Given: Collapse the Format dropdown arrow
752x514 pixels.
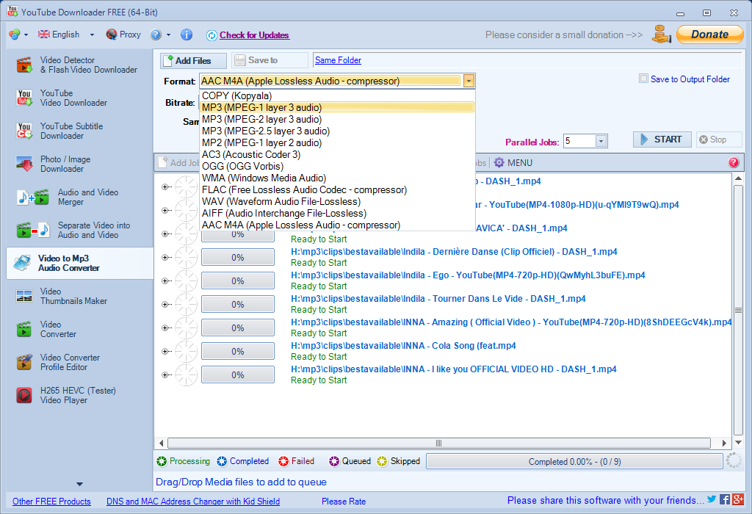Looking at the screenshot, I should click(469, 81).
